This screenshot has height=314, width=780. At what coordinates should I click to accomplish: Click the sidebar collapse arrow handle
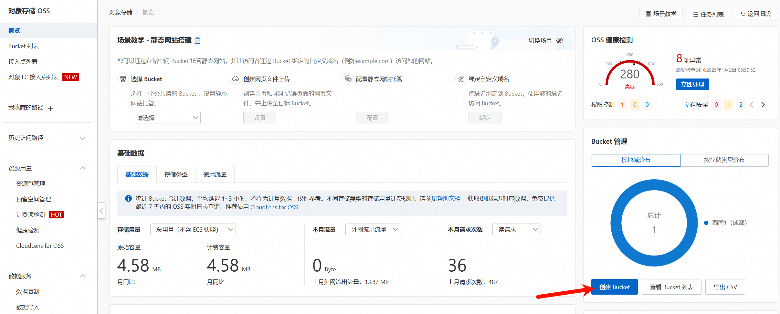(x=101, y=211)
